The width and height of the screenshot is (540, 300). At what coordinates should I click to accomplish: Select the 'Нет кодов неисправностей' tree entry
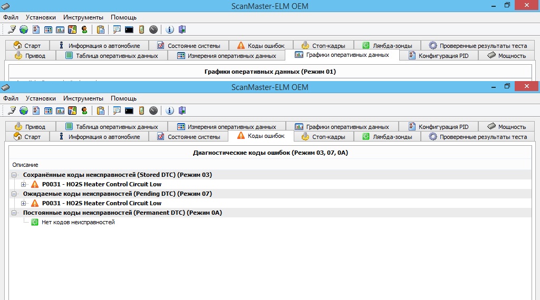[78, 222]
